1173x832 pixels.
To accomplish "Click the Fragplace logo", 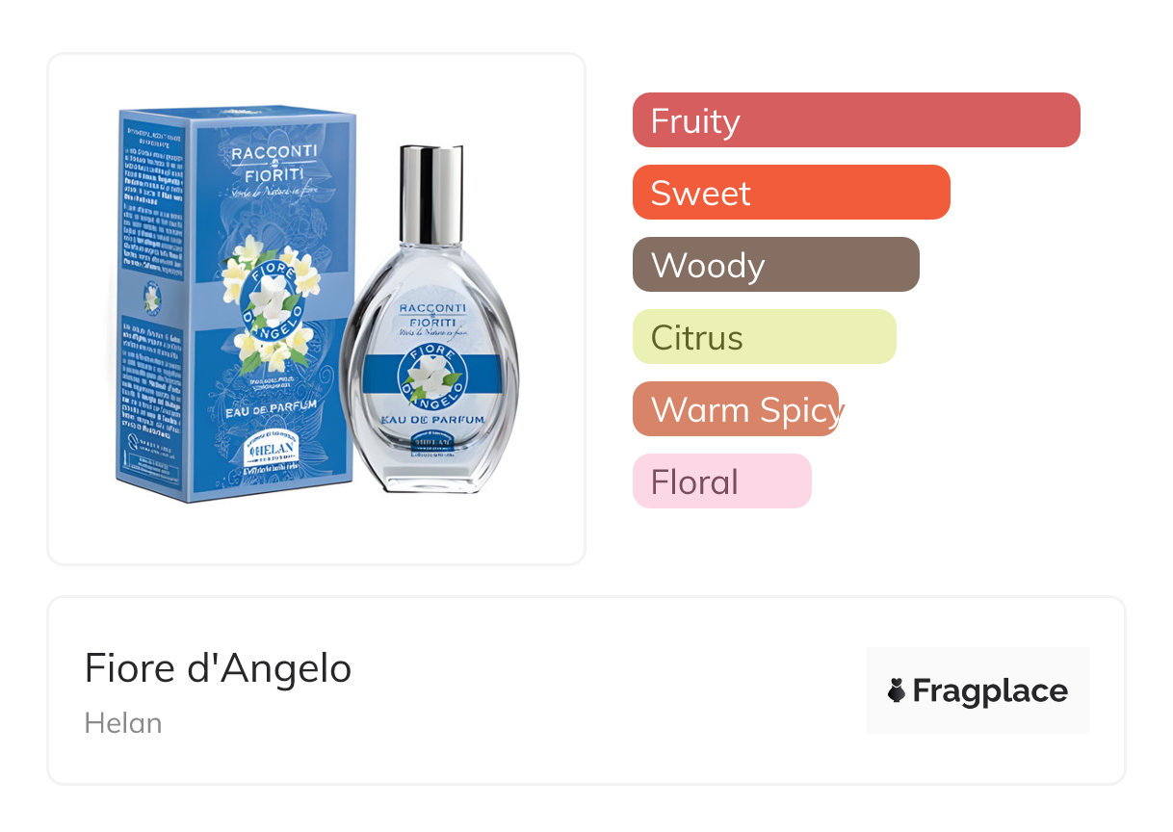I will click(x=977, y=690).
